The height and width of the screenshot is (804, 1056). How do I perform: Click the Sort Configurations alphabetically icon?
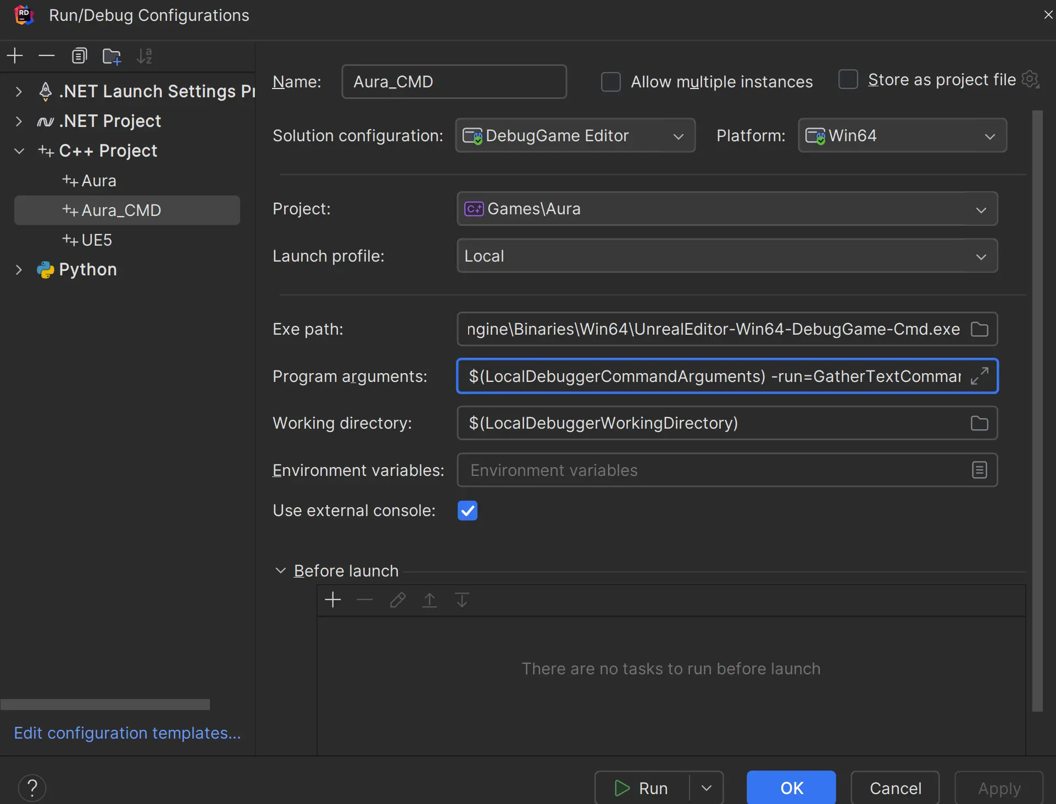coord(144,56)
